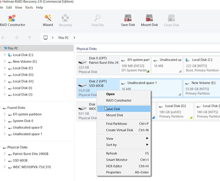Viewport: 220px width, 181px height.
Task: Open the Sort by submenu
Action: pos(124,145)
